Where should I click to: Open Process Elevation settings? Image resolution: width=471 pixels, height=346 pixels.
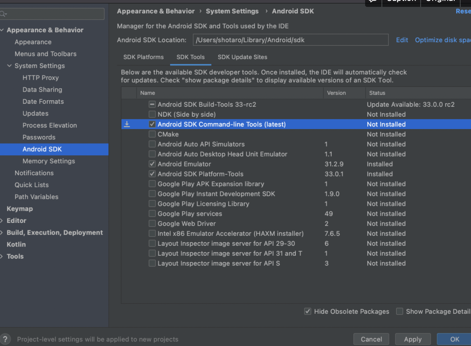pyautogui.click(x=50, y=125)
